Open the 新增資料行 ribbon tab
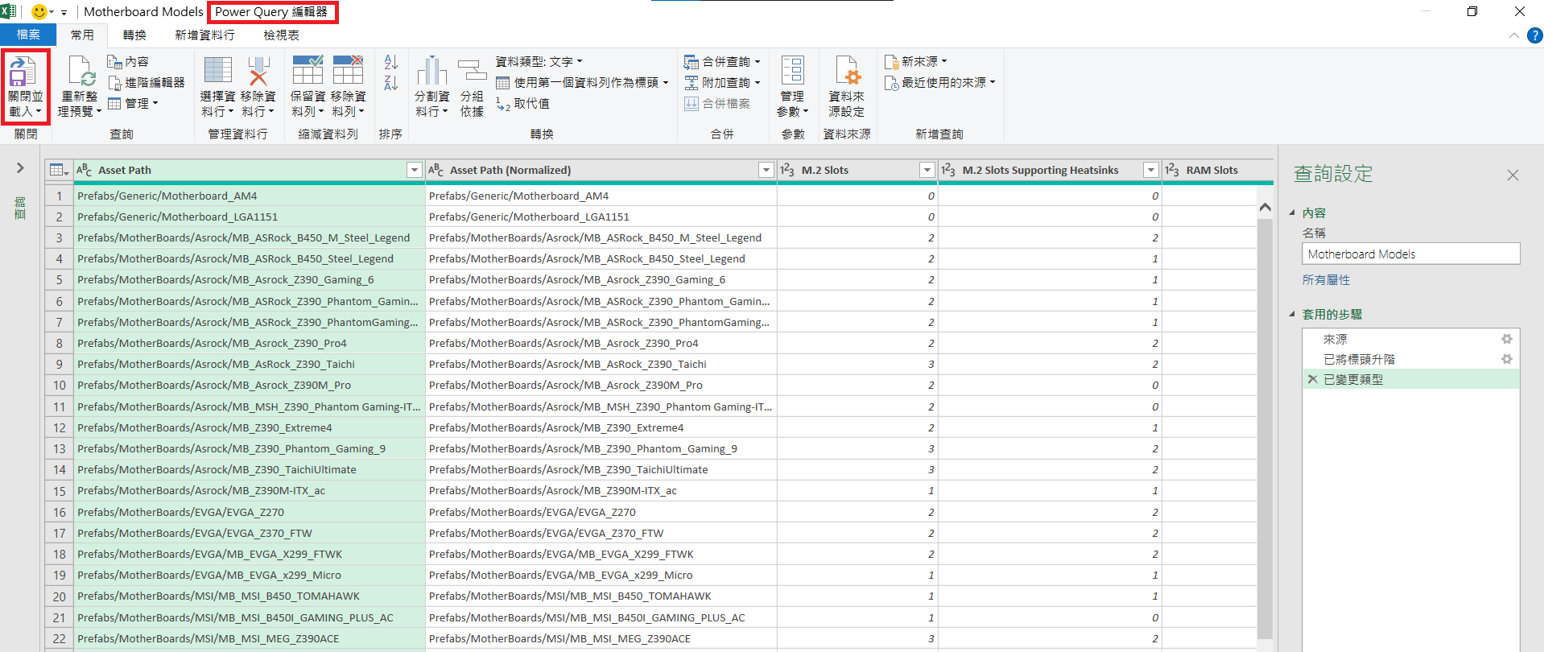Viewport: 1544px width, 652px height. click(x=204, y=35)
